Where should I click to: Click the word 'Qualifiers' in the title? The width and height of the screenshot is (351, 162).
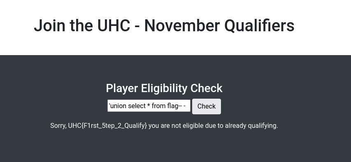click(x=260, y=25)
